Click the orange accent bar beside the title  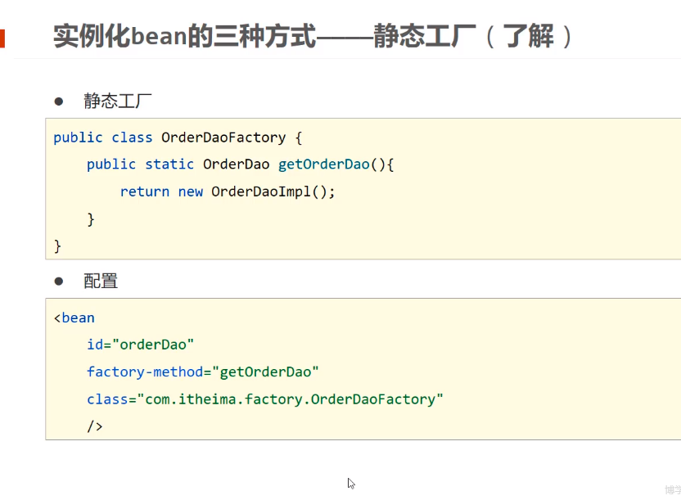click(x=2, y=38)
